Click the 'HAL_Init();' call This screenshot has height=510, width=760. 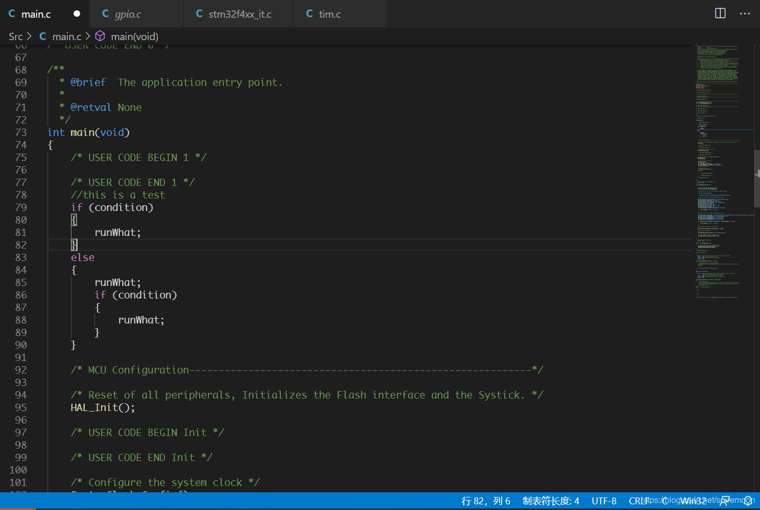click(103, 407)
